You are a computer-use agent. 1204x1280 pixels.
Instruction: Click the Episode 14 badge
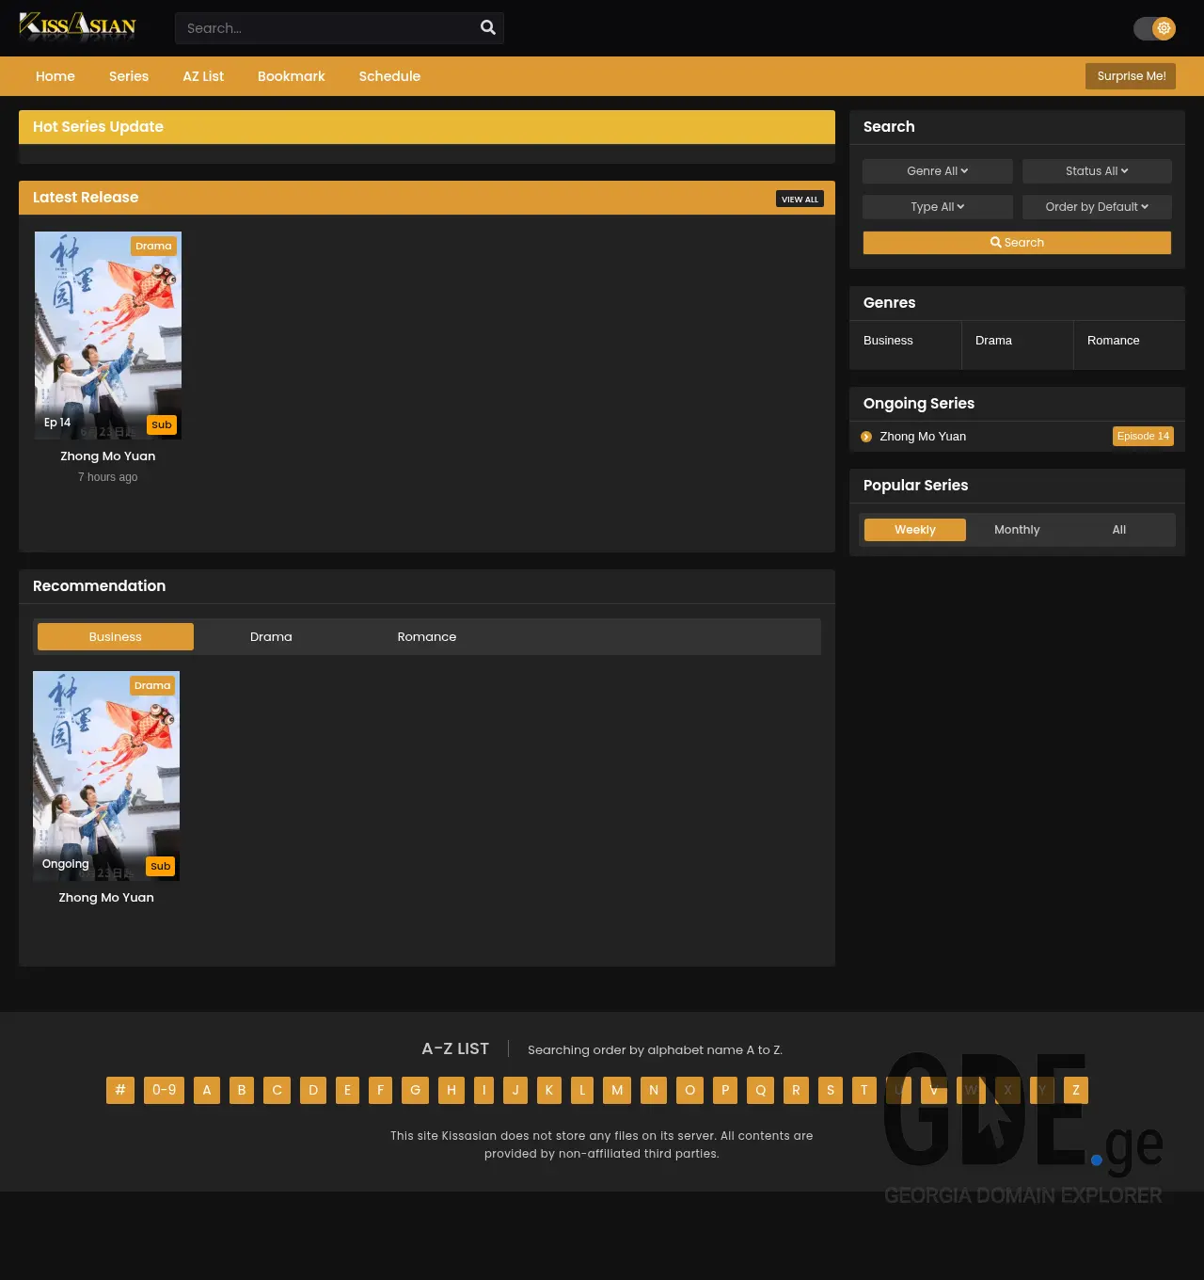(x=1143, y=436)
